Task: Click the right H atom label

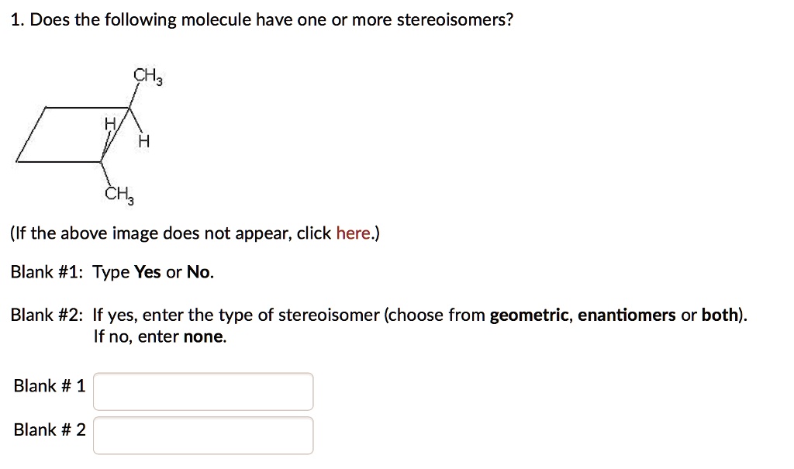Action: tap(143, 140)
